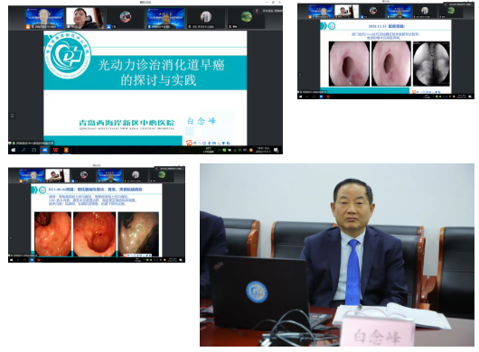
Task: Select the participant video with white wall background
Action: tap(85, 19)
